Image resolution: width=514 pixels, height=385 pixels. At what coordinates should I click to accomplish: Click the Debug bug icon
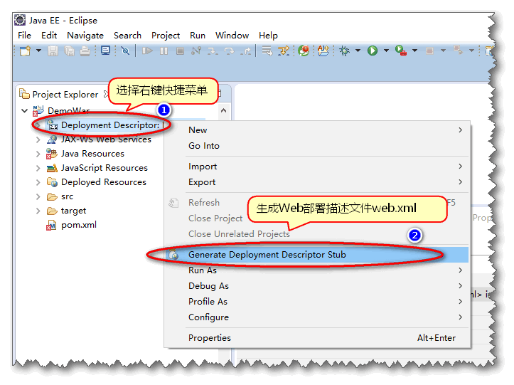345,51
